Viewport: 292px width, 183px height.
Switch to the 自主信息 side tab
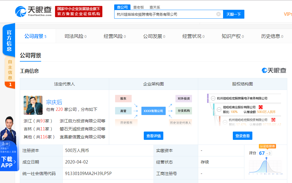pos(10,70)
